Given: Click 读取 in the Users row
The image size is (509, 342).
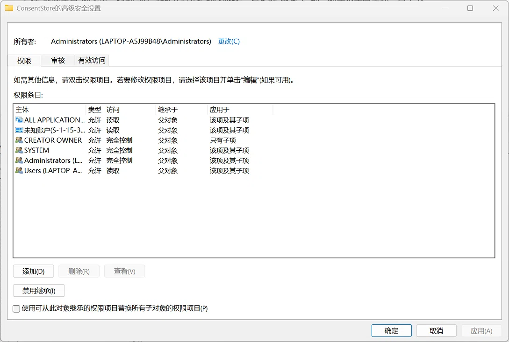Looking at the screenshot, I should point(113,170).
